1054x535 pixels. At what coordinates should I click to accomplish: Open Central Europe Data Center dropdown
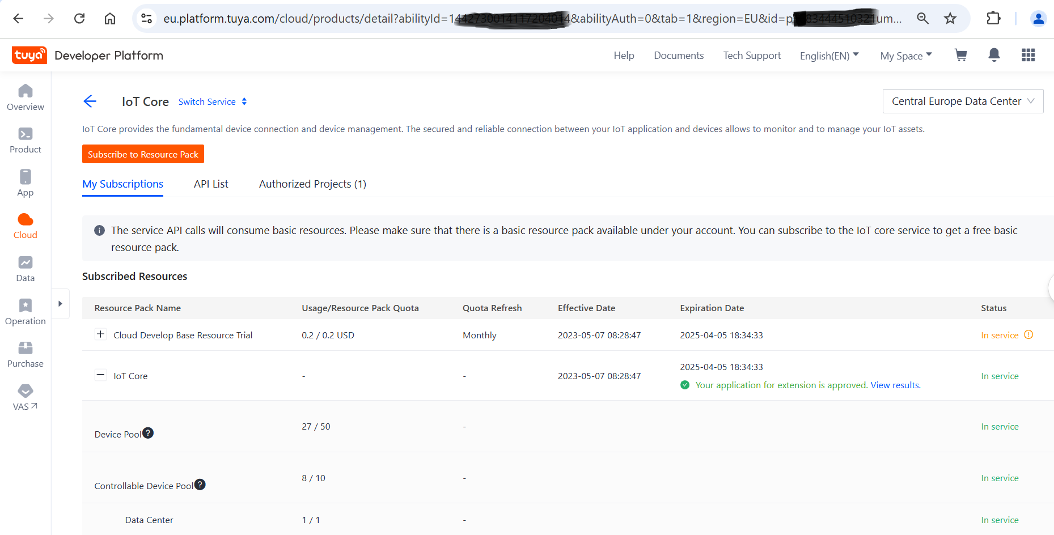click(963, 101)
